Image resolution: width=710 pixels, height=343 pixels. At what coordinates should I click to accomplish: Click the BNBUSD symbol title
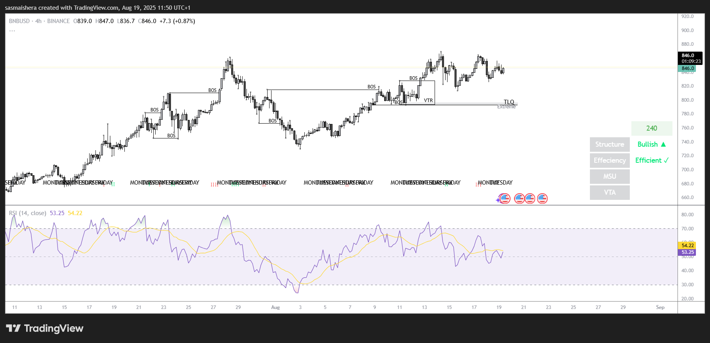tap(19, 21)
